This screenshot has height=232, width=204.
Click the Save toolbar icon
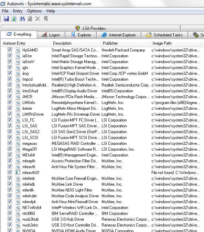pyautogui.click(x=6, y=19)
